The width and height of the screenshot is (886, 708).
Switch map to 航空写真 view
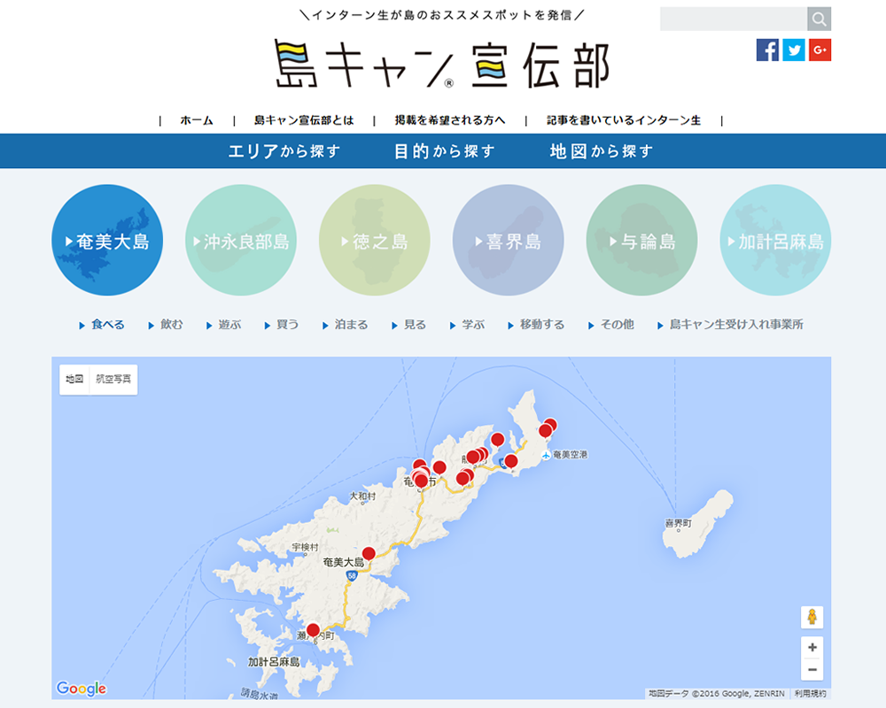click(113, 379)
